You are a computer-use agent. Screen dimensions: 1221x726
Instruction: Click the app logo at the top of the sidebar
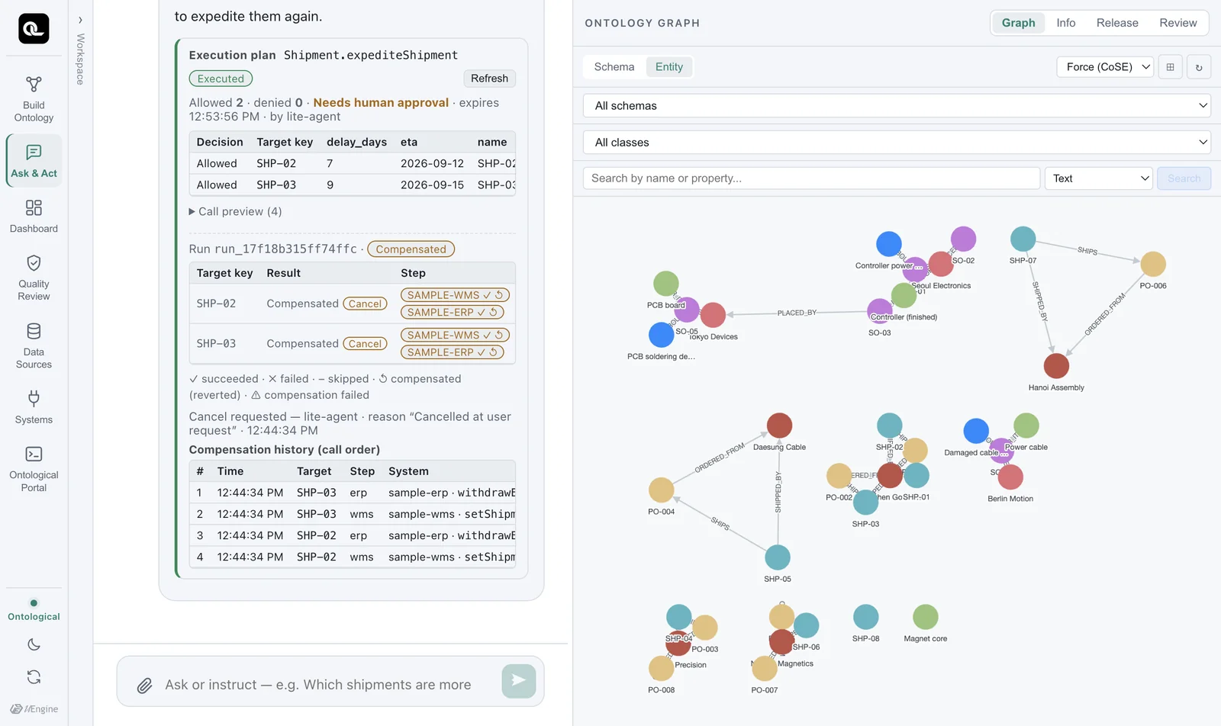coord(34,29)
